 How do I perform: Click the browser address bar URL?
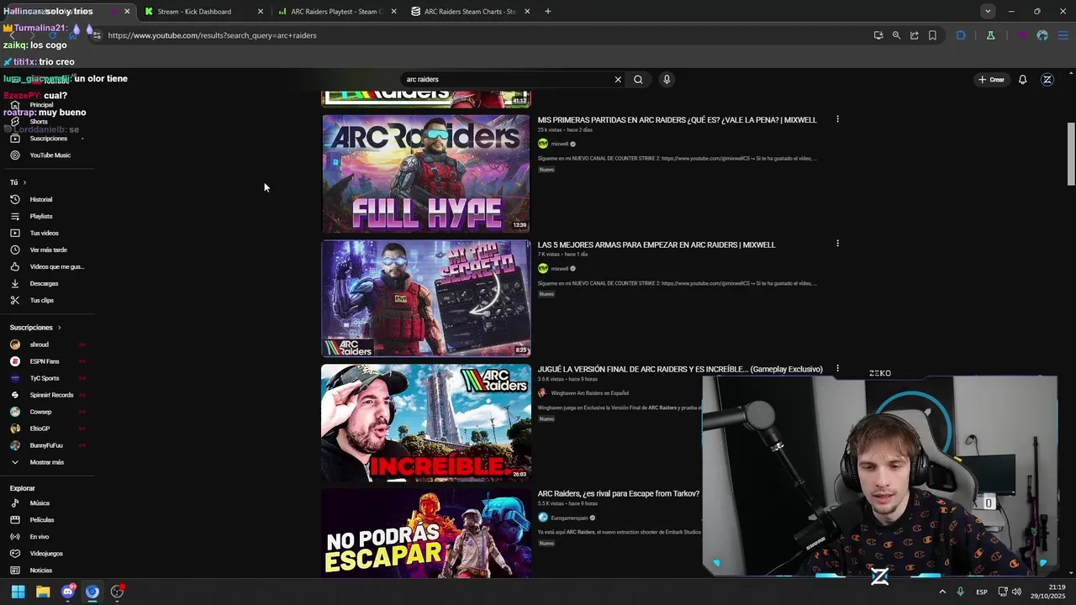(213, 35)
